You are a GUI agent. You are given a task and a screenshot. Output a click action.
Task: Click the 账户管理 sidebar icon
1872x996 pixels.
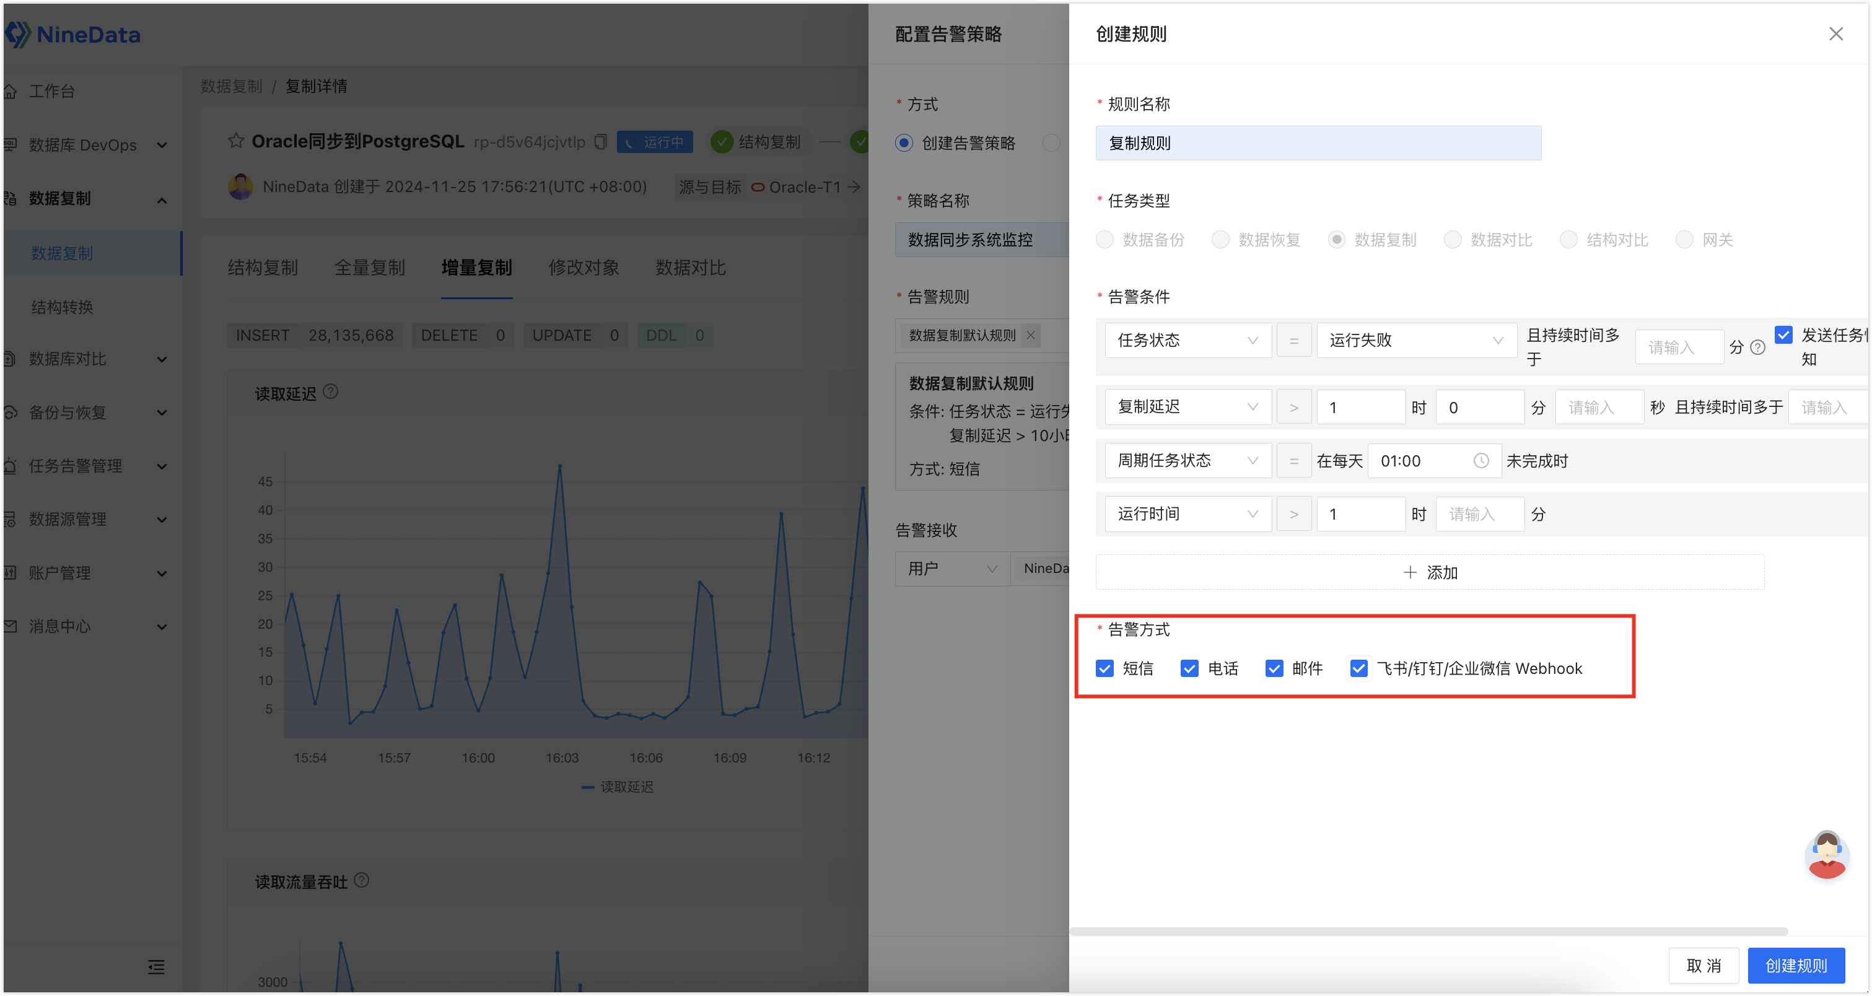click(x=10, y=572)
